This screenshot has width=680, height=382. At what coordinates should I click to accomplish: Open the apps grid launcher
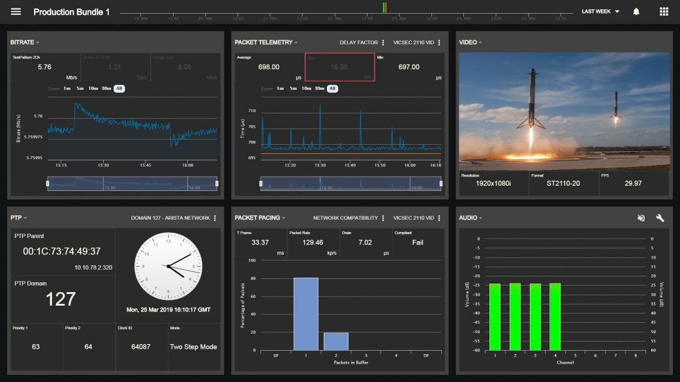(x=664, y=12)
